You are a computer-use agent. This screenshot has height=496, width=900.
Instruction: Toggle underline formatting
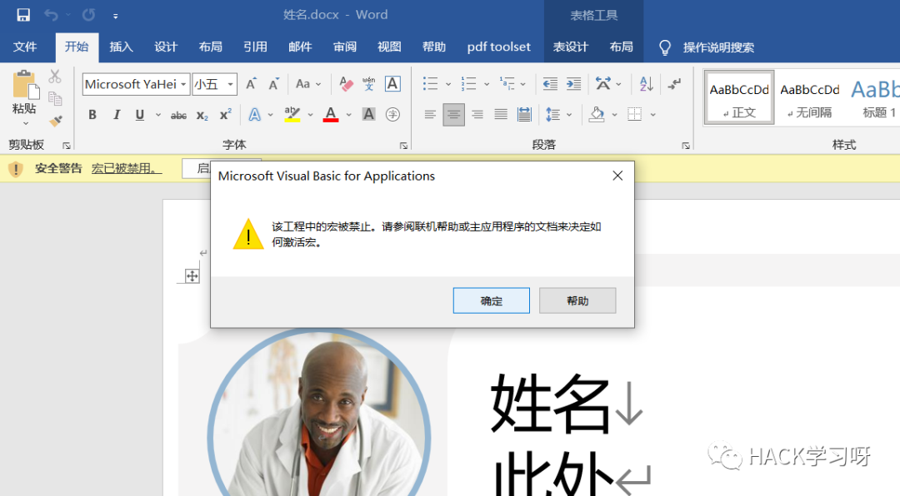click(x=139, y=115)
